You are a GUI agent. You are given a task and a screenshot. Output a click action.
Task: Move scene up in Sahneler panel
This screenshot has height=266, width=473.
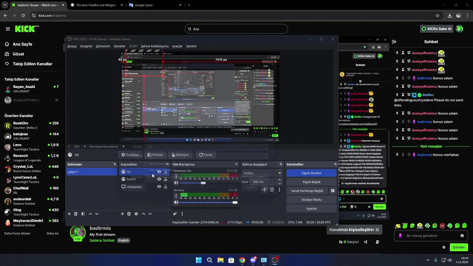[x=90, y=214]
